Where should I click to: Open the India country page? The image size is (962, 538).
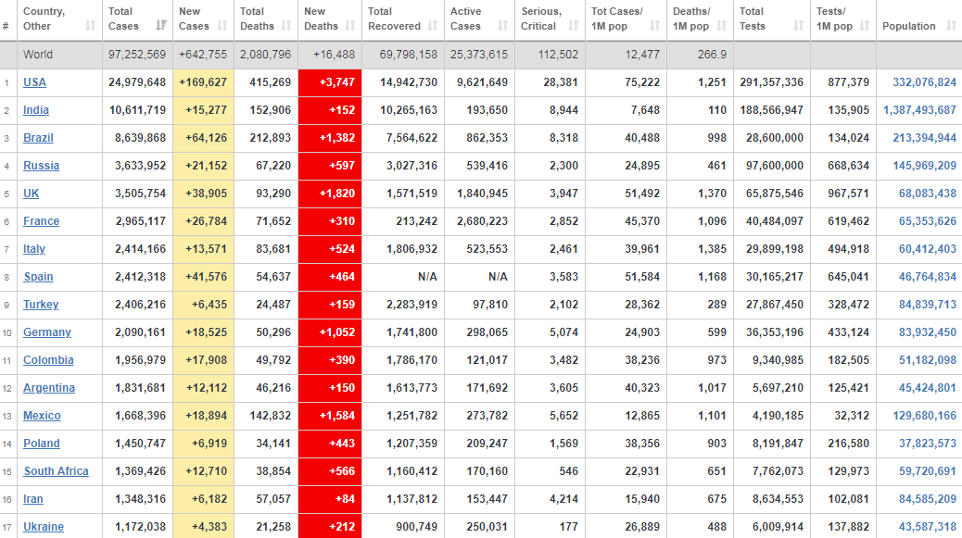click(x=36, y=110)
